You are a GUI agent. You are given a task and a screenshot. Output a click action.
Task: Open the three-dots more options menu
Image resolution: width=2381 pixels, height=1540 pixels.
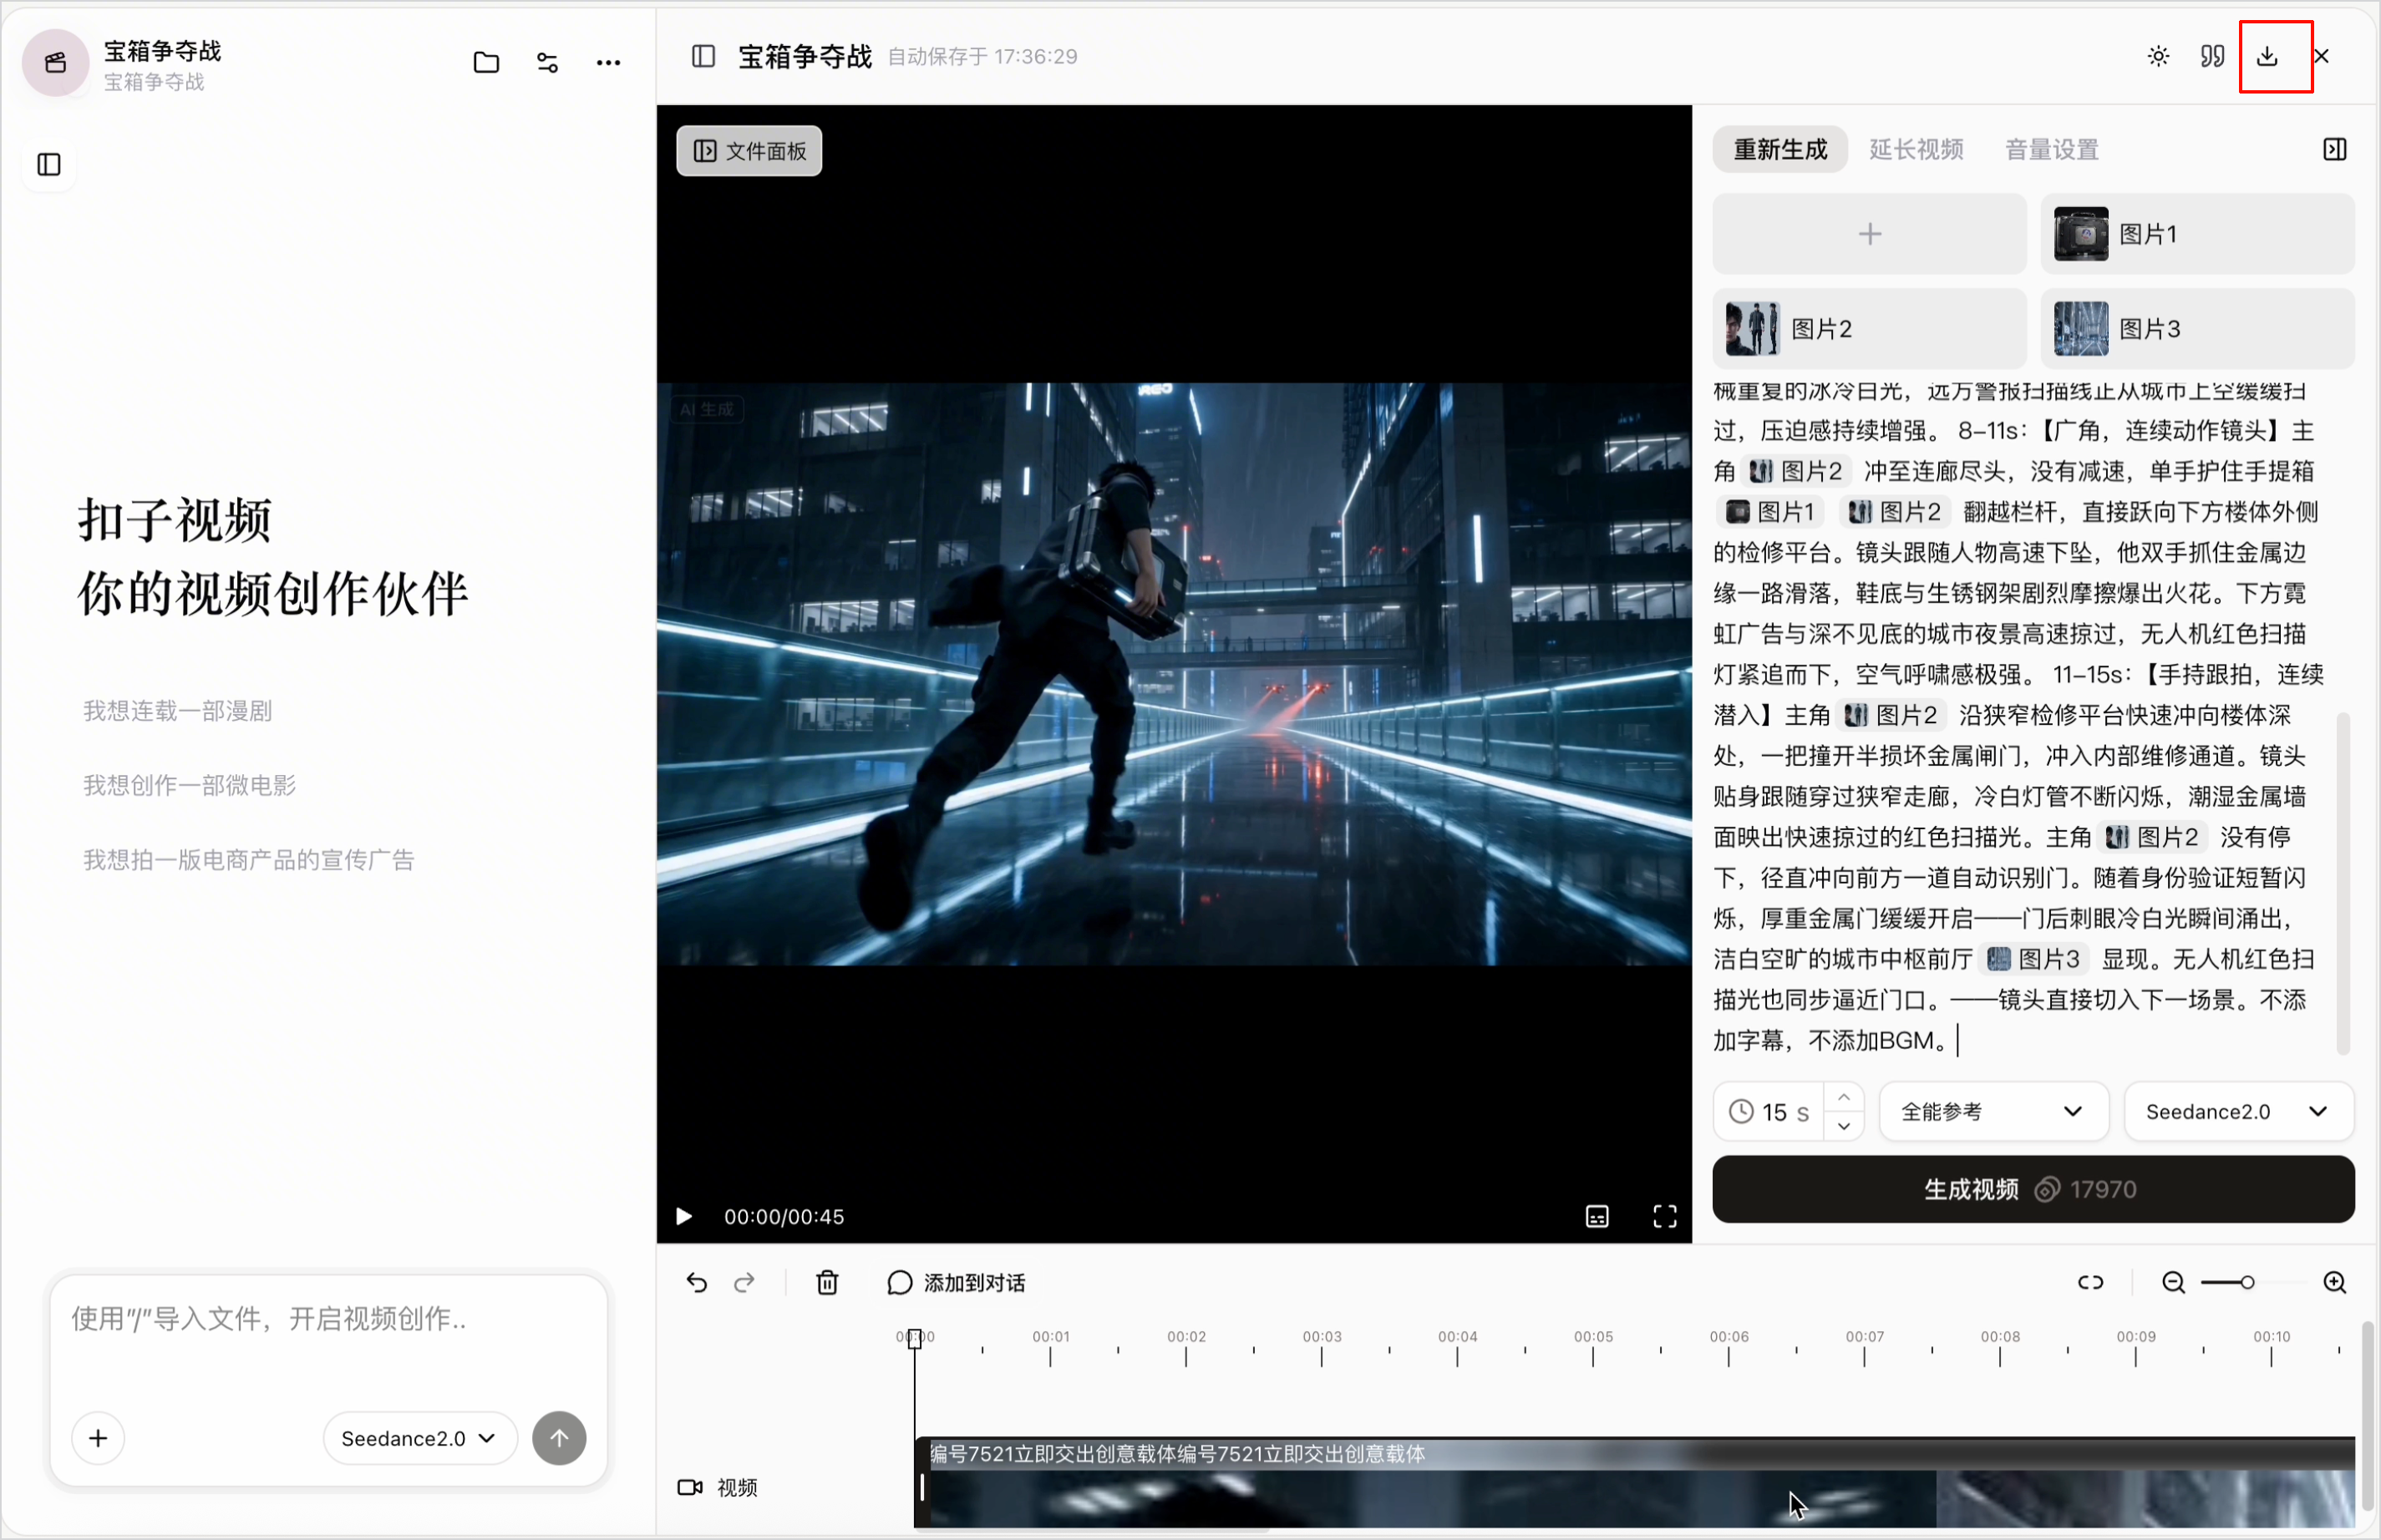click(608, 62)
